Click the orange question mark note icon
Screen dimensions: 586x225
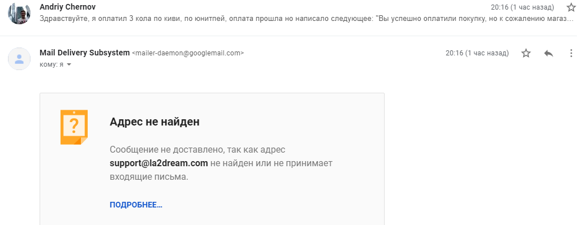click(74, 127)
